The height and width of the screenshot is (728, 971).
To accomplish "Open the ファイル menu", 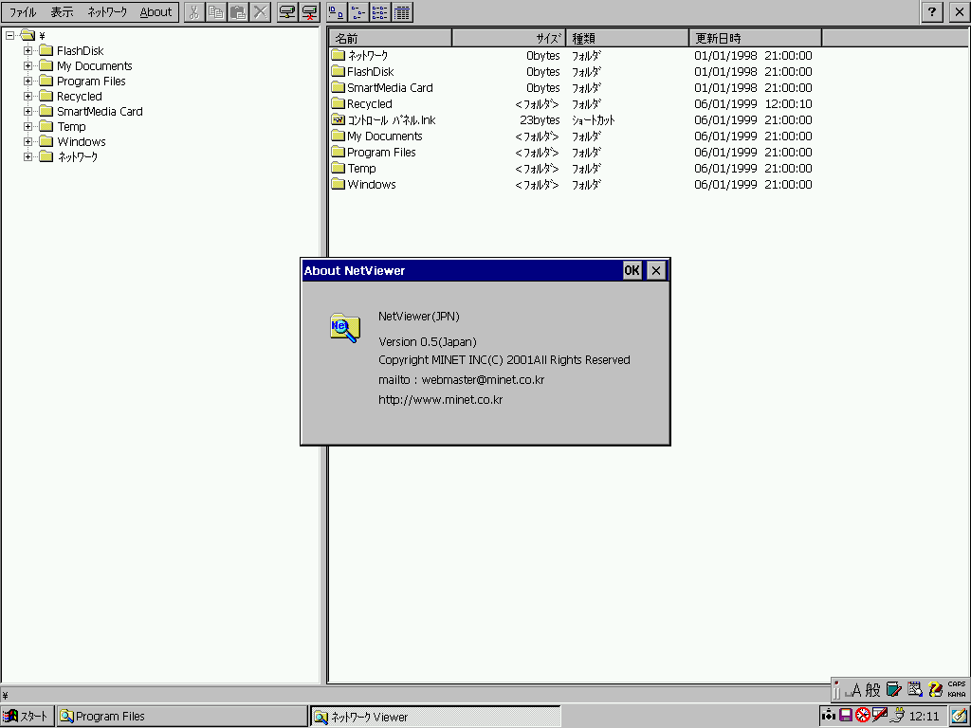I will (x=23, y=12).
